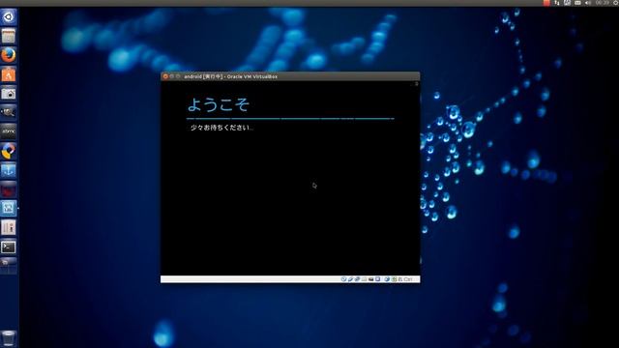This screenshot has width=619, height=348.
Task: Maximize the android VirtualBox window
Action: pyautogui.click(x=178, y=76)
